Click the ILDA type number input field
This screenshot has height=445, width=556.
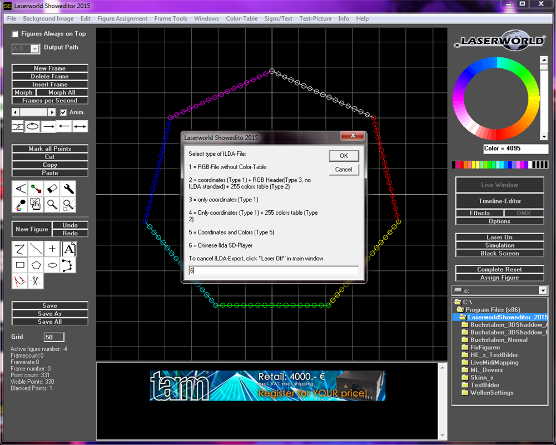274,270
